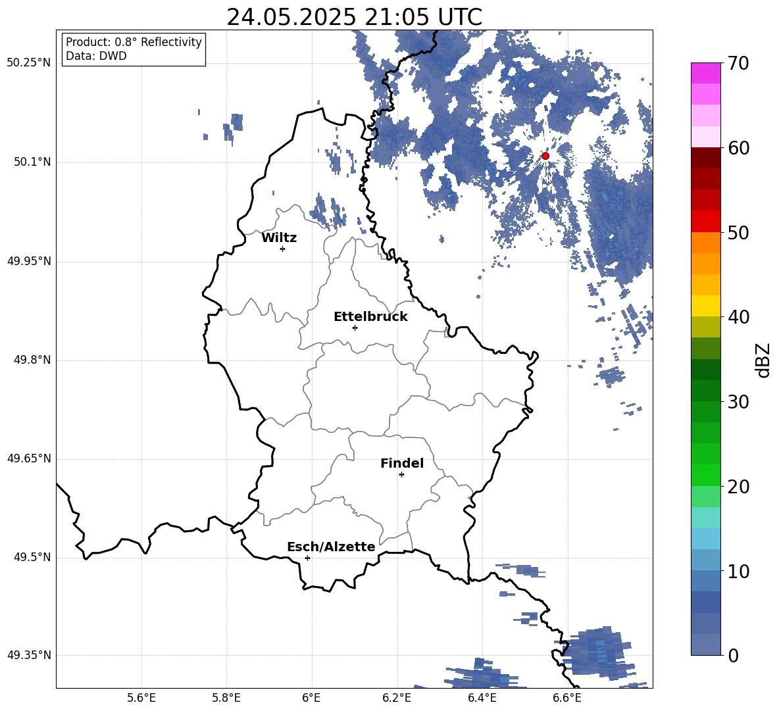The image size is (779, 711).
Task: Click the Findel city label
Action: 402,463
